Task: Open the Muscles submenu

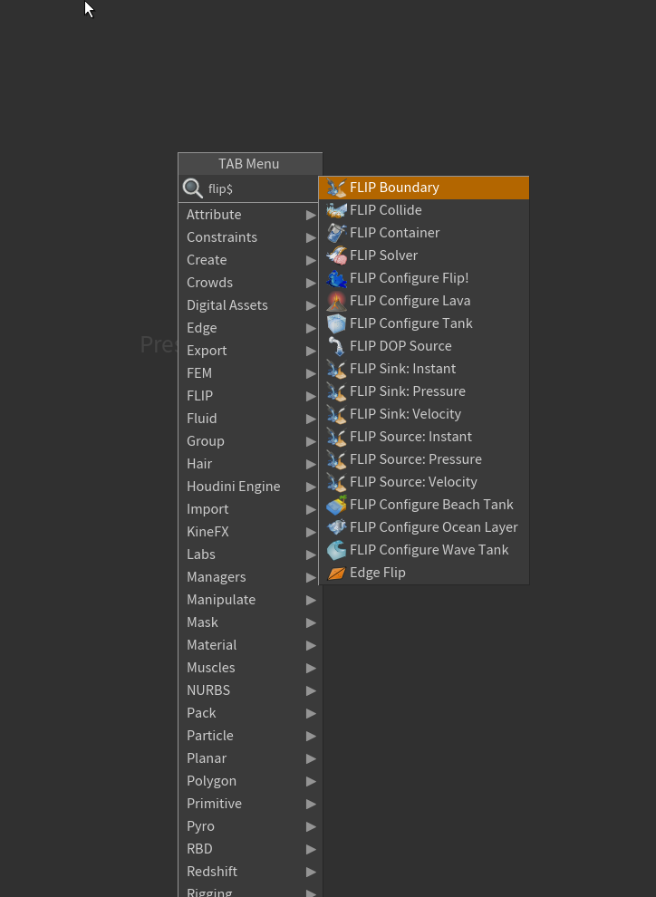Action: [250, 668]
